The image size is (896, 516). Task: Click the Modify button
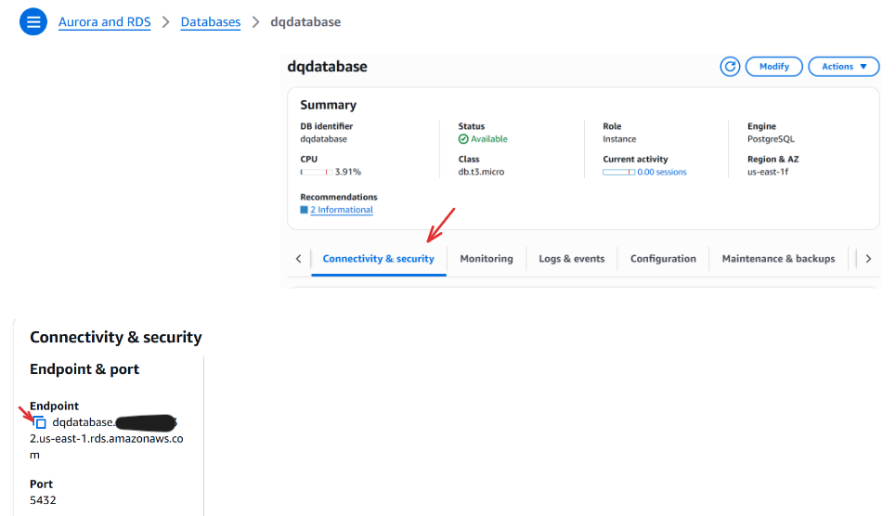(x=773, y=66)
